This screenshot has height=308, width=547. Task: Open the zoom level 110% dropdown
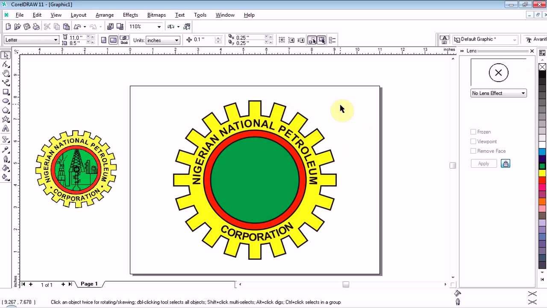[x=159, y=27]
